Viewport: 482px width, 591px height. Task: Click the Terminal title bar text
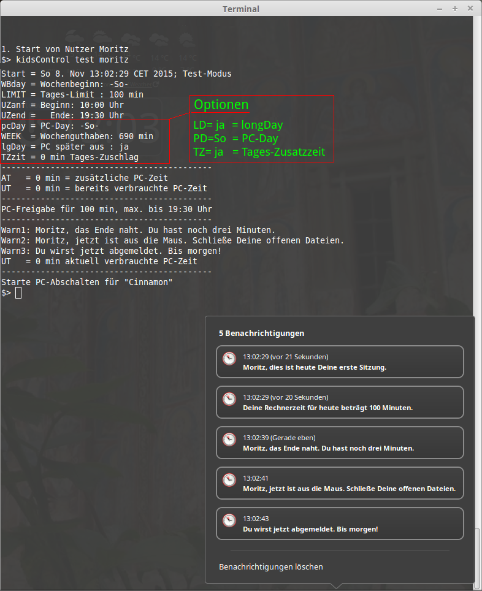click(240, 9)
